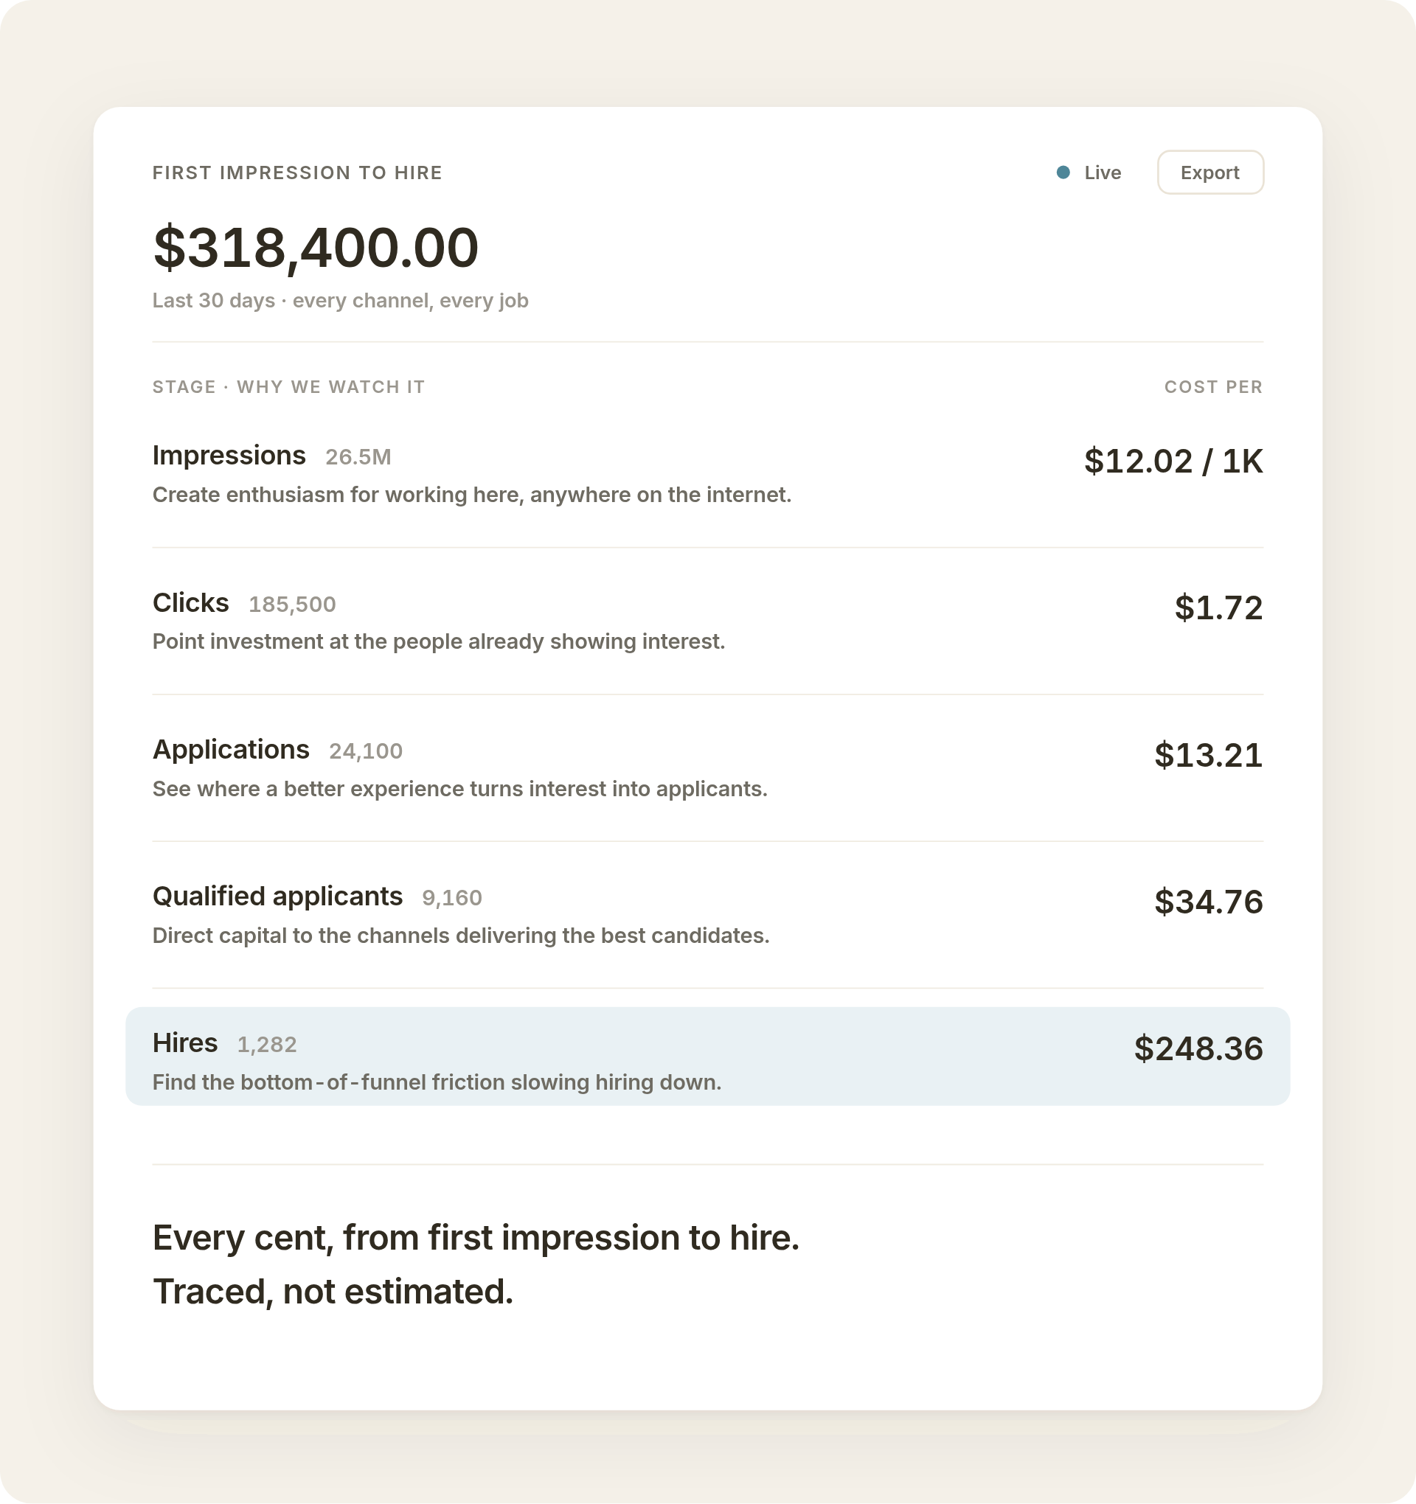Click the Export button
The image size is (1416, 1504).
click(x=1209, y=173)
